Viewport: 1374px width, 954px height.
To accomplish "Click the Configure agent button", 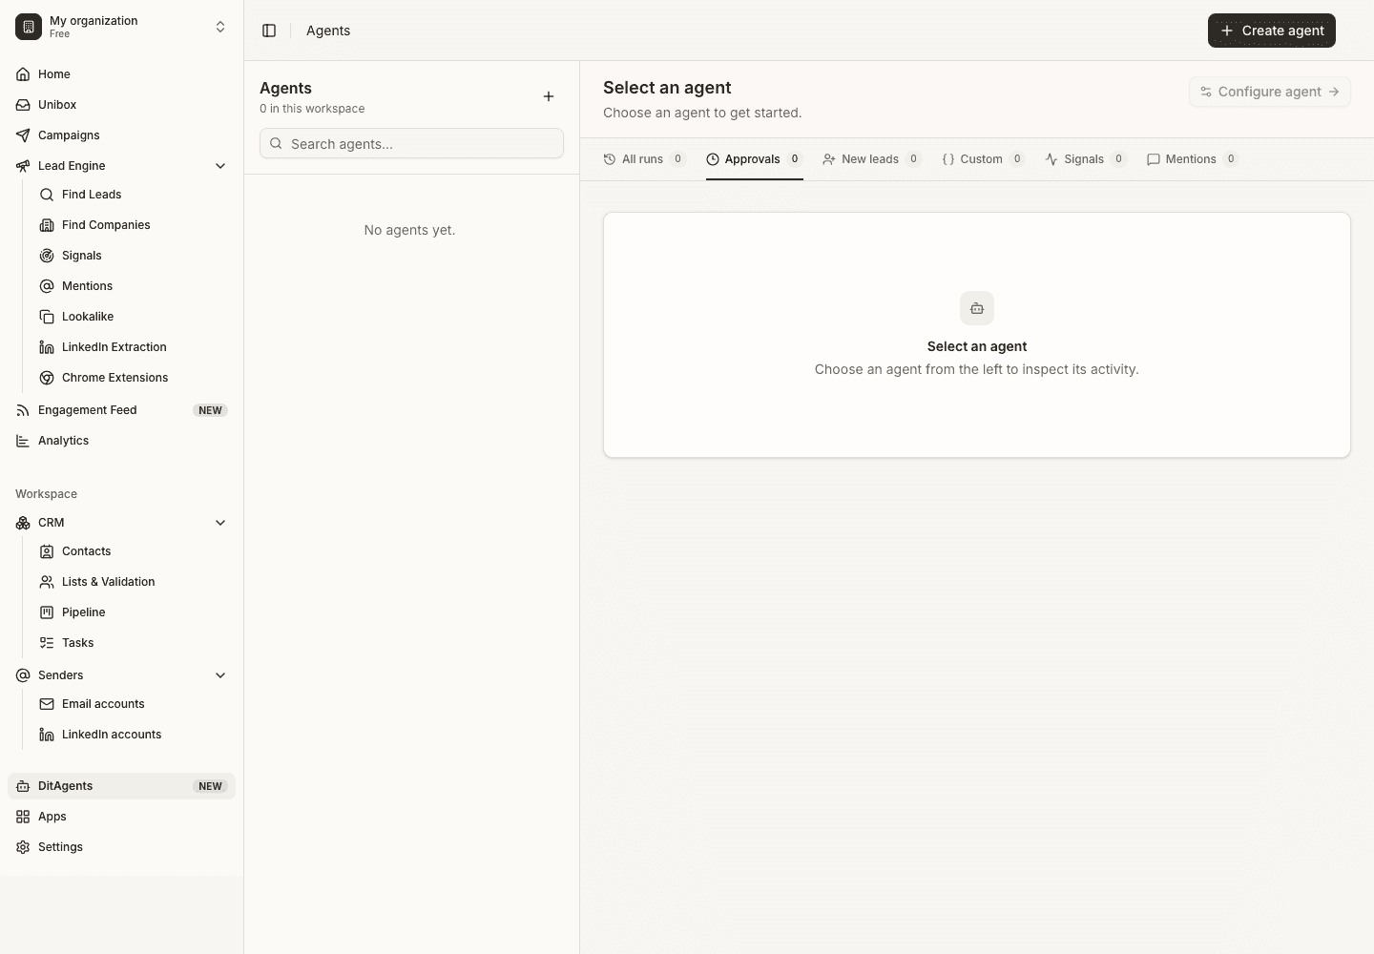I will pyautogui.click(x=1270, y=92).
